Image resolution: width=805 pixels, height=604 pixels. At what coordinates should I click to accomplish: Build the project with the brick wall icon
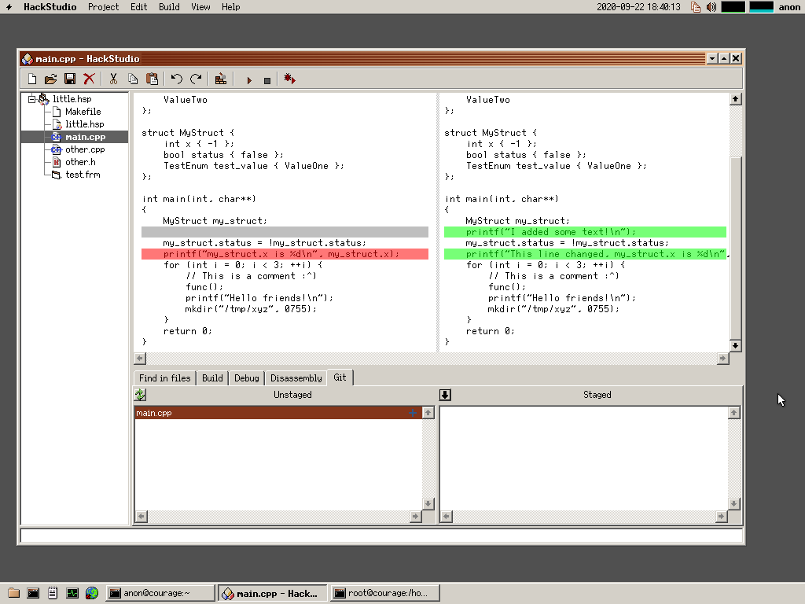pos(221,79)
